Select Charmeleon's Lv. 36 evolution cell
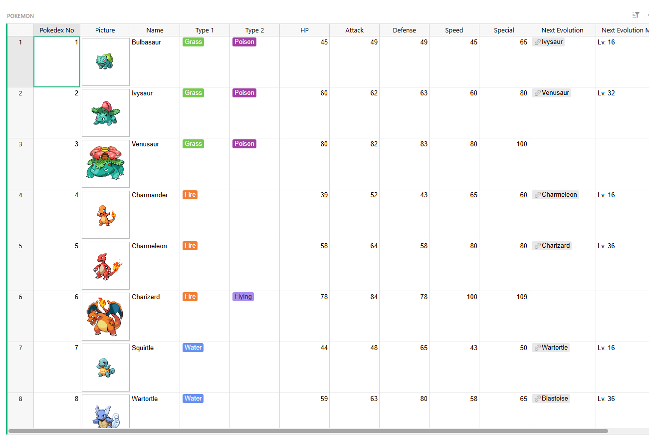The image size is (649, 442). pyautogui.click(x=622, y=266)
